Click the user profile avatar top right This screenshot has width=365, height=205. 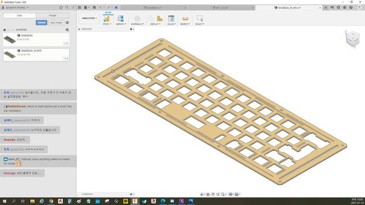click(359, 7)
